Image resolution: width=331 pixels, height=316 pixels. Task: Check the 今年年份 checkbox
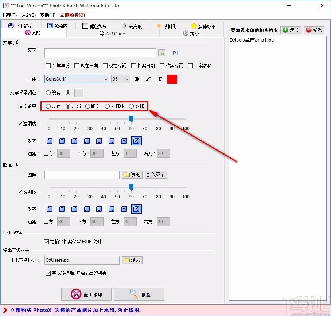[58, 66]
